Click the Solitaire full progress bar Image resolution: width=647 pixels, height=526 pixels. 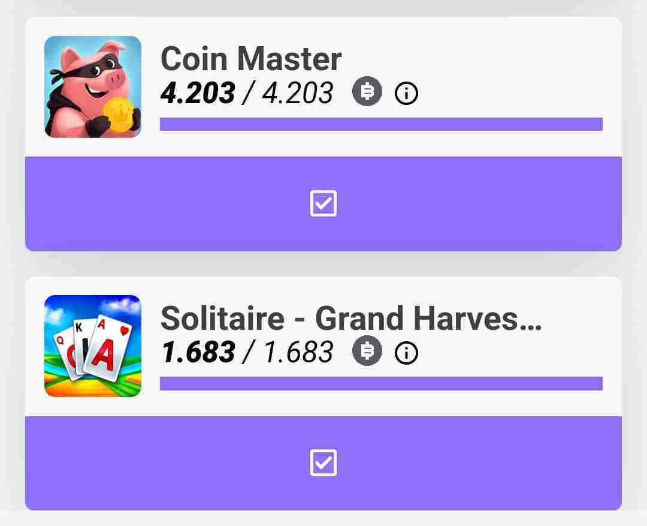point(381,383)
